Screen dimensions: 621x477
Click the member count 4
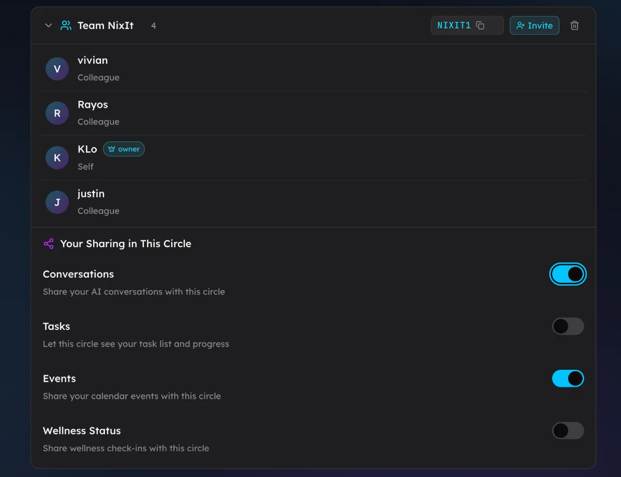[154, 25]
